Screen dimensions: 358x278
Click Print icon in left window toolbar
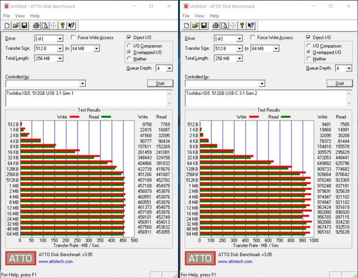point(36,25)
